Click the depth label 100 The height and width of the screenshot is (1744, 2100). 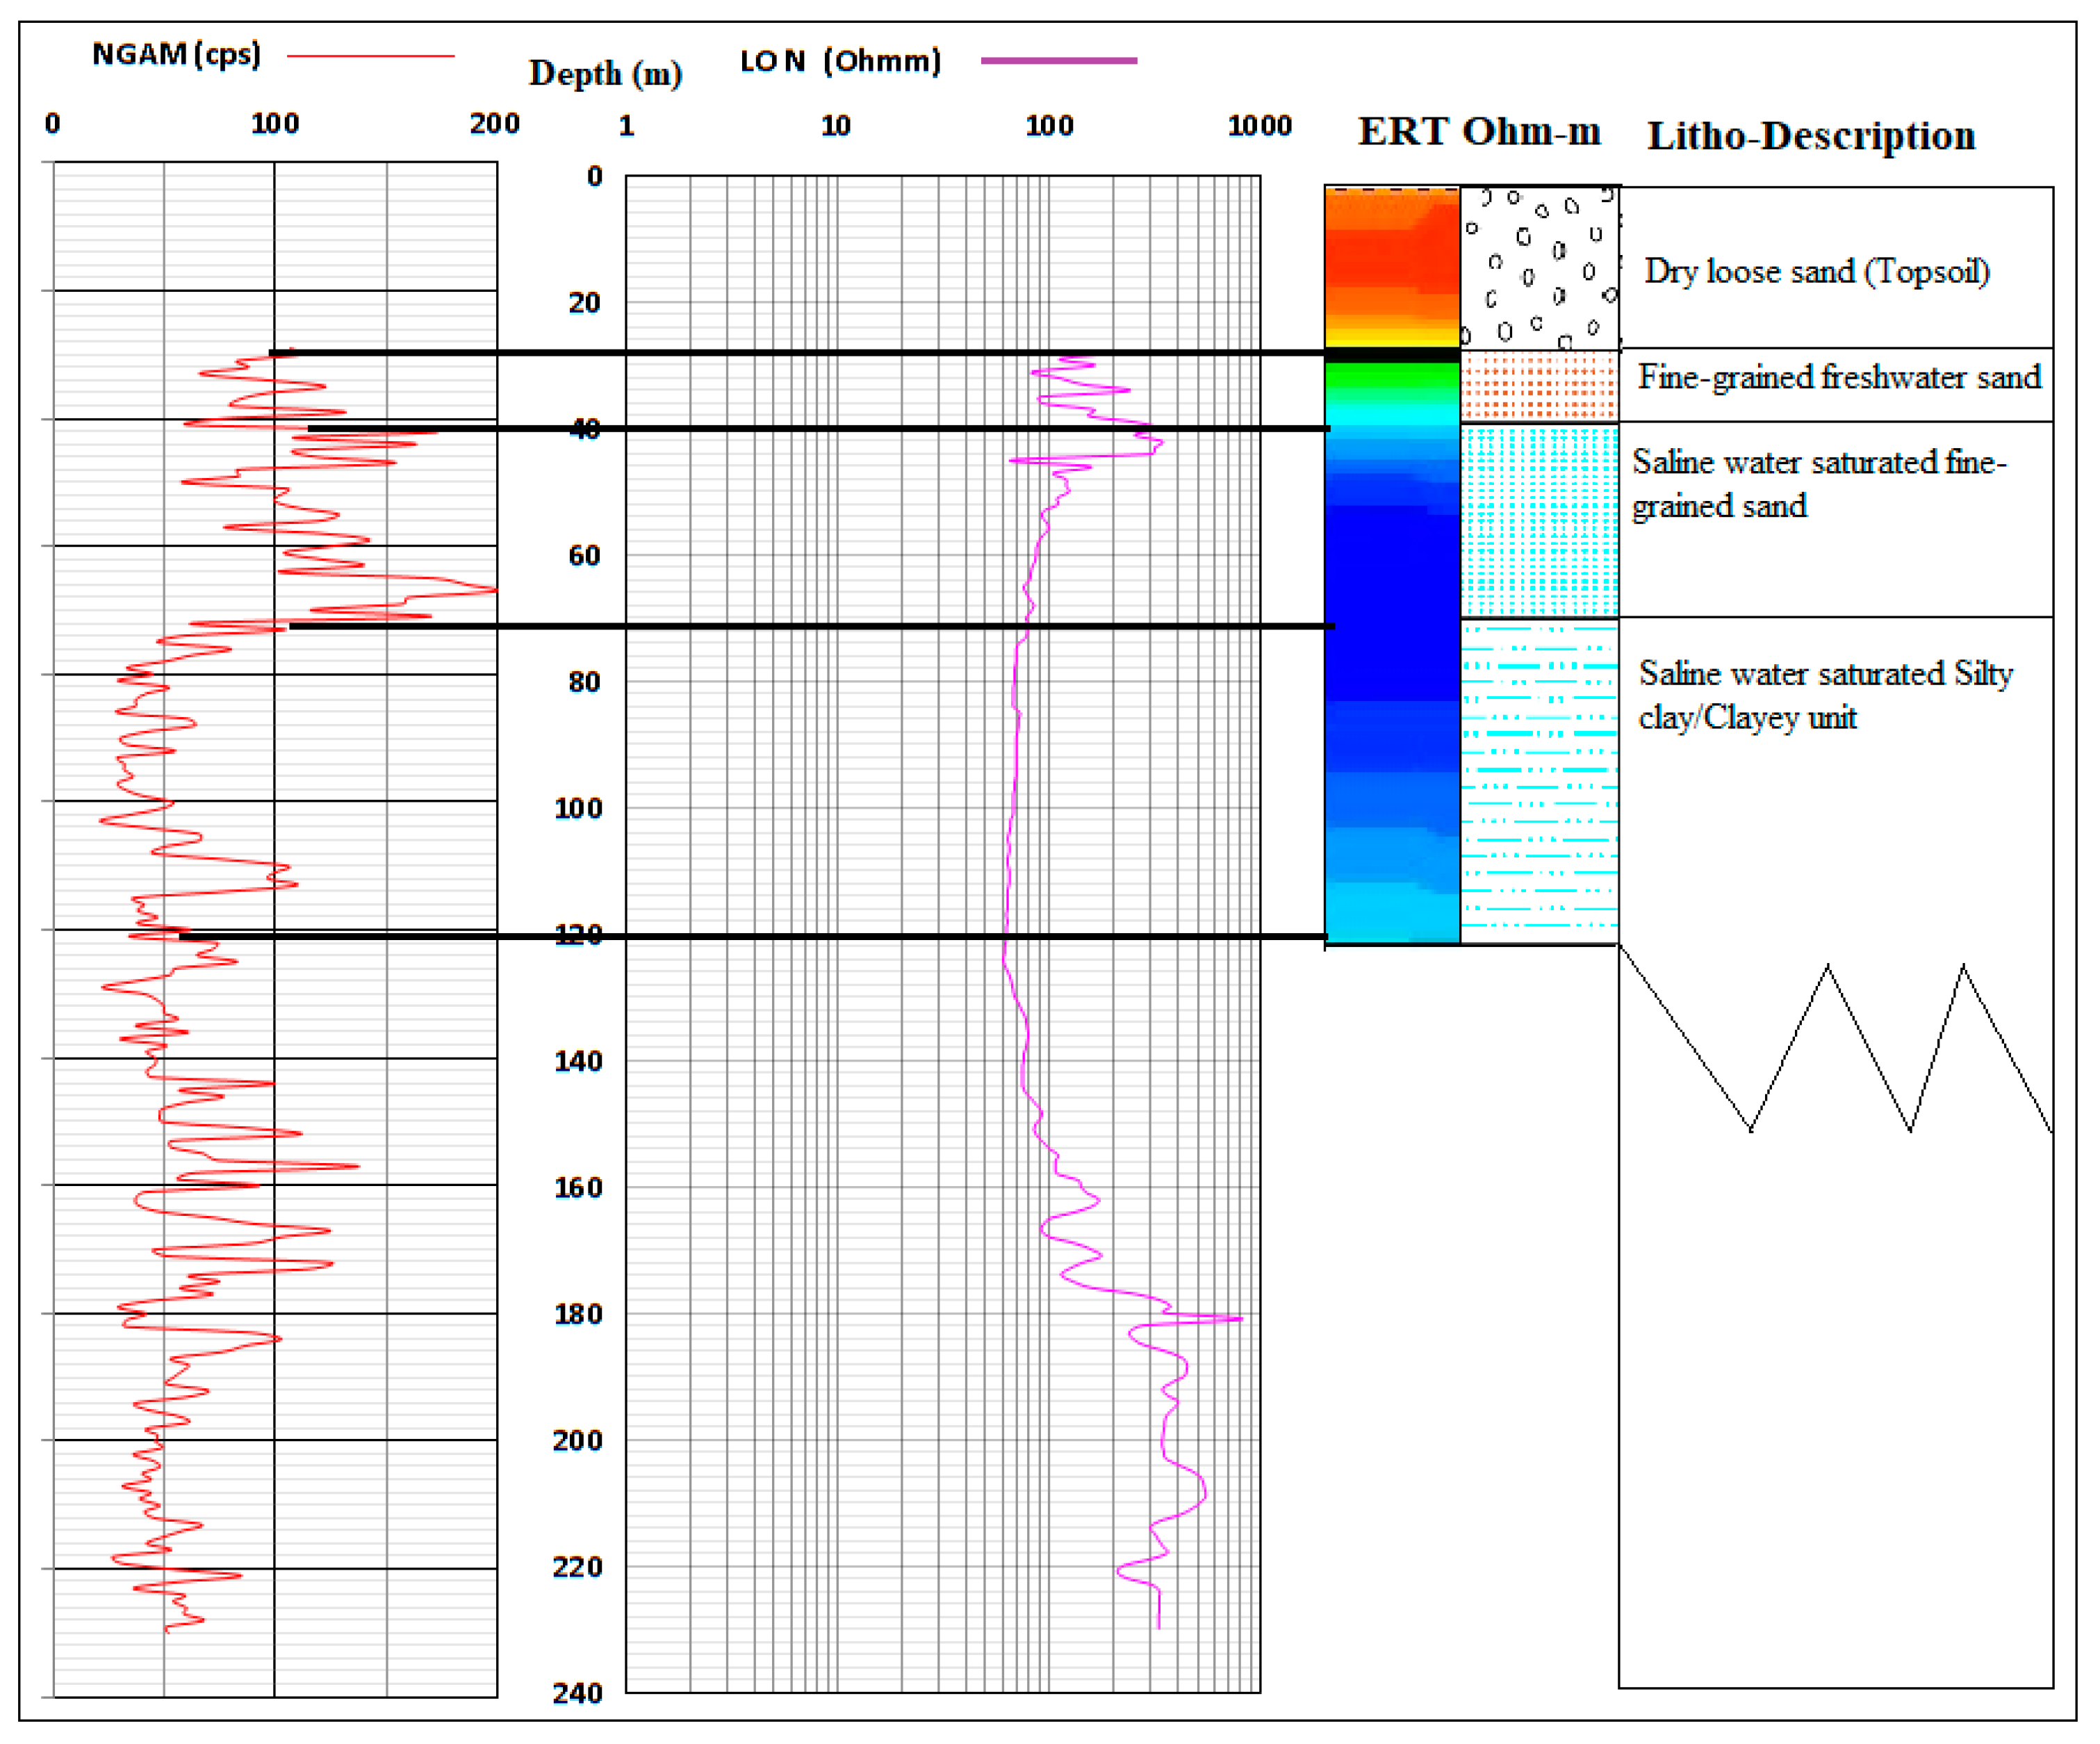[579, 808]
